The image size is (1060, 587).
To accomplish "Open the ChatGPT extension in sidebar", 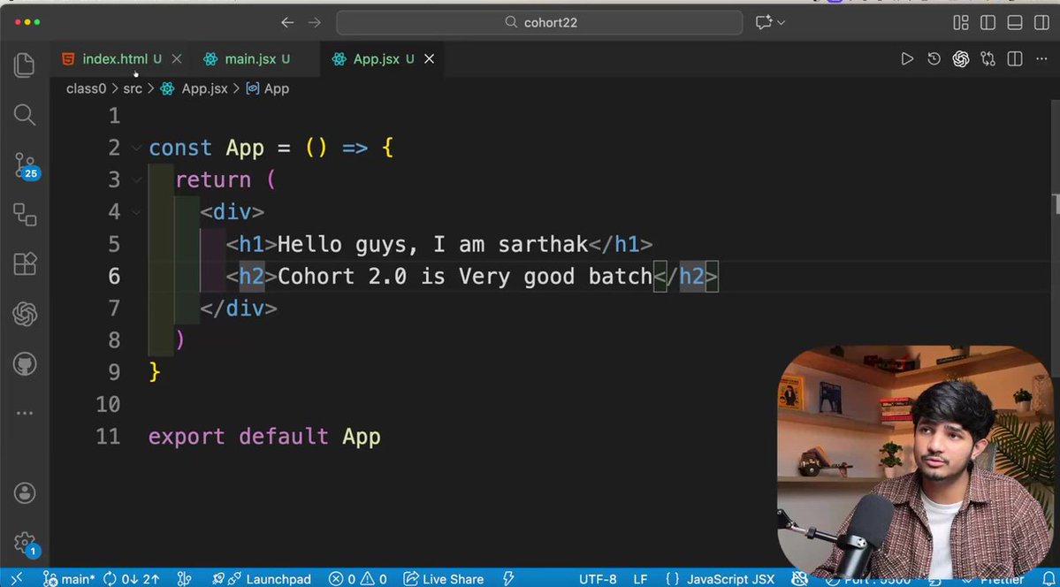I will click(24, 313).
